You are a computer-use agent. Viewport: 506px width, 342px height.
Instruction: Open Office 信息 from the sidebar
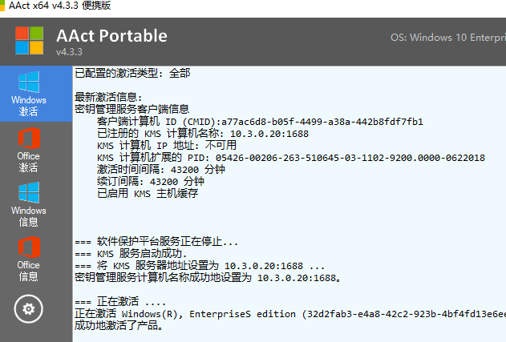tap(28, 259)
